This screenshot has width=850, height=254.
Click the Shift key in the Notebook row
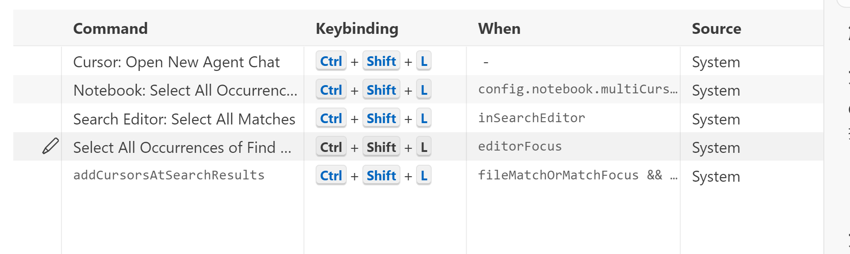(381, 90)
